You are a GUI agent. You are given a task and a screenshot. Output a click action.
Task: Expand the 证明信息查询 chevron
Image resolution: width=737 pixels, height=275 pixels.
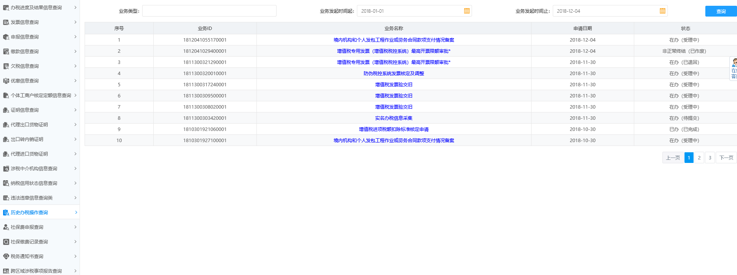[75, 110]
